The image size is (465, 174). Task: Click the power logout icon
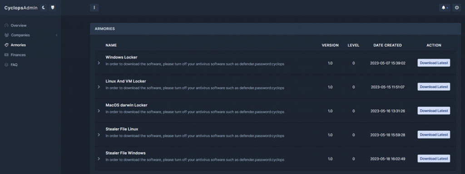pos(457,8)
